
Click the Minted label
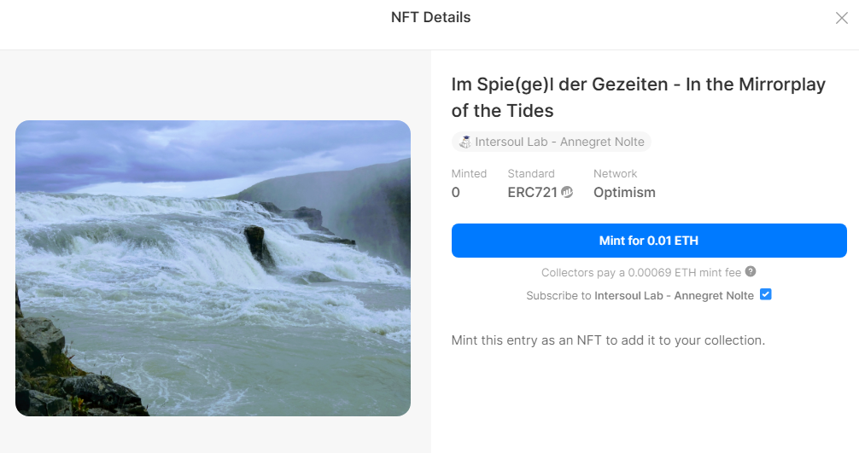[469, 173]
